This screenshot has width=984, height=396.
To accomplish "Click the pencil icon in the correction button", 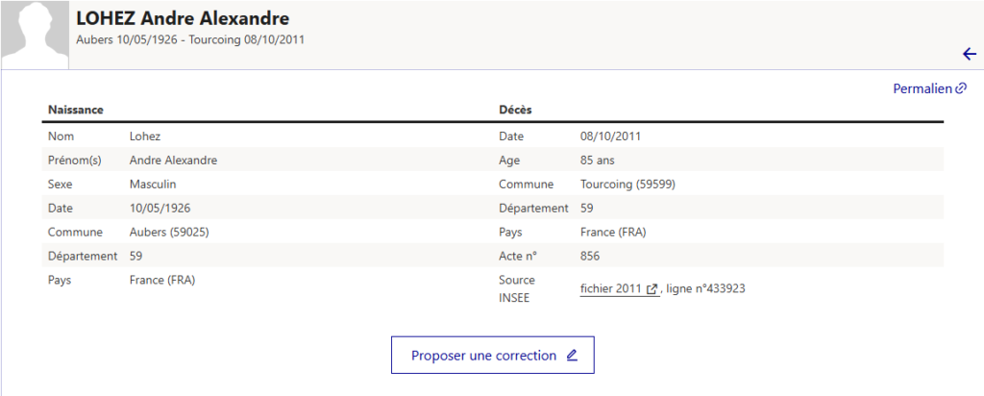I will tap(572, 356).
